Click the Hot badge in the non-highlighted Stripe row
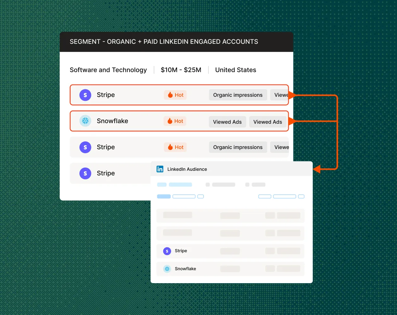The height and width of the screenshot is (315, 397). [175, 147]
